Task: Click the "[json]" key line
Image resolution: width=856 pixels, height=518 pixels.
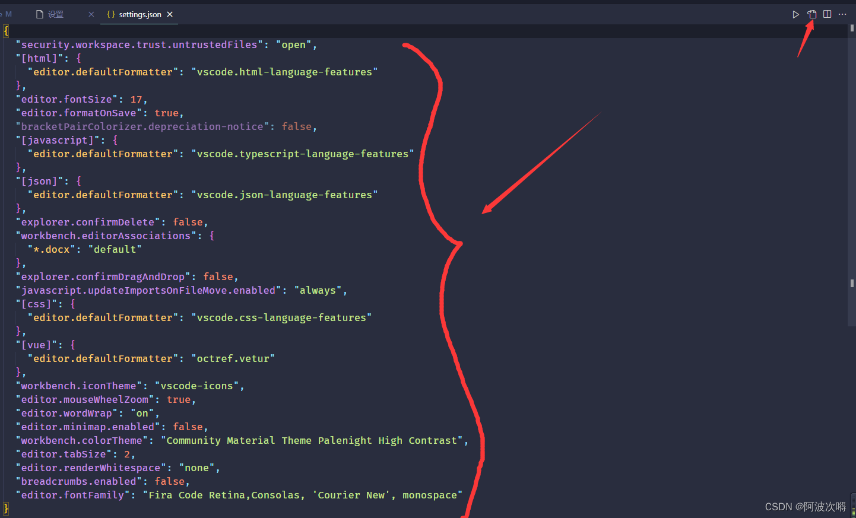Action: tap(39, 181)
